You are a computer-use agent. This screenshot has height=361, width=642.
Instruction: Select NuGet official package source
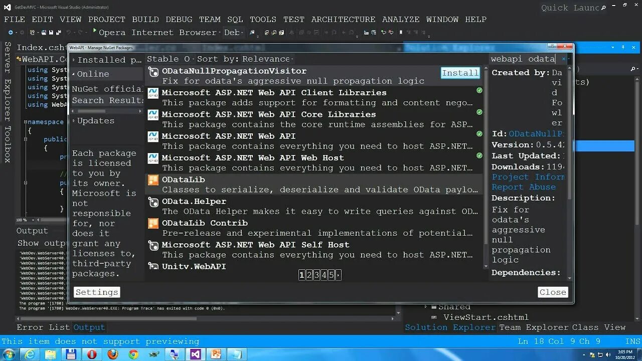pyautogui.click(x=107, y=89)
